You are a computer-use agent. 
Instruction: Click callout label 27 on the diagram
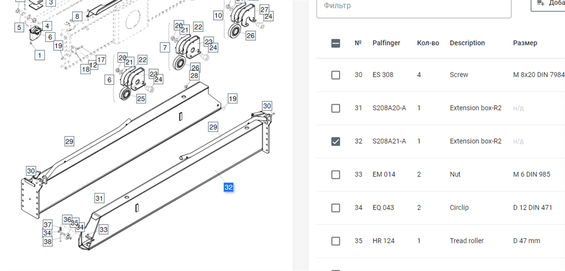pyautogui.click(x=264, y=10)
